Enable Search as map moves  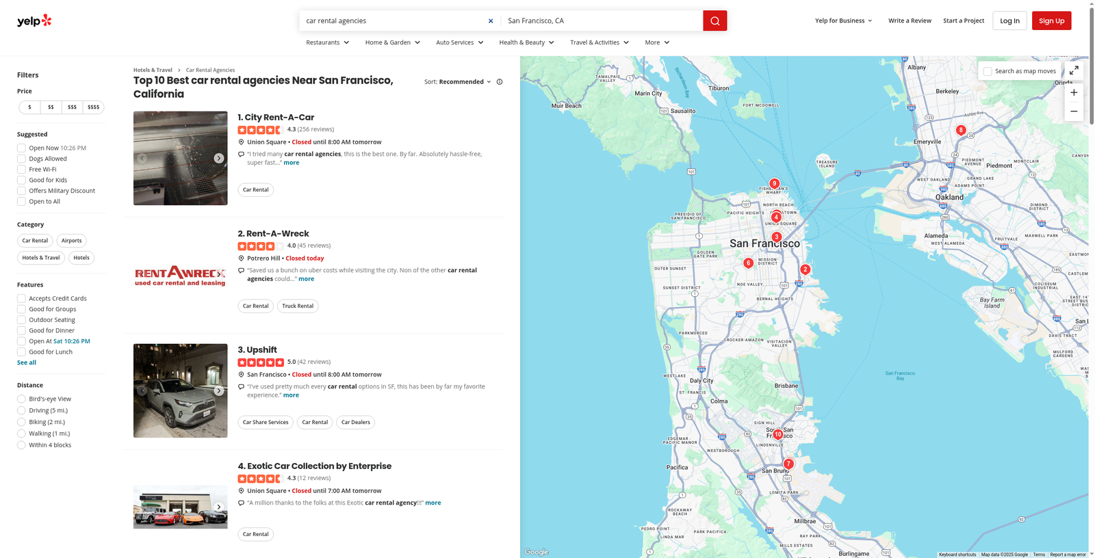tap(988, 71)
